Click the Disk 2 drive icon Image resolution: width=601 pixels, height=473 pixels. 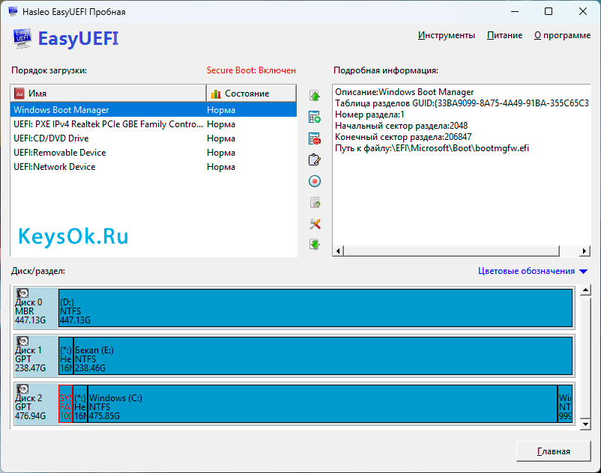22,388
